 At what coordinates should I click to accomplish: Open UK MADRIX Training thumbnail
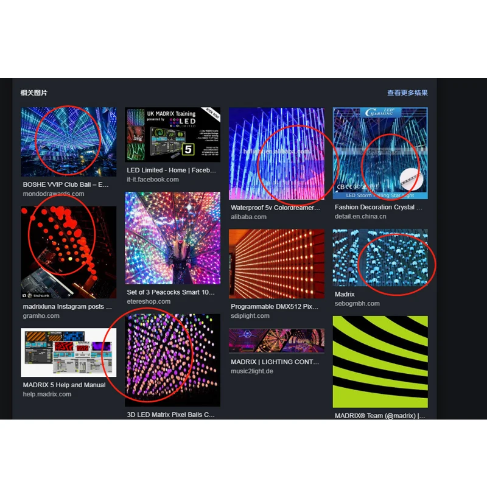point(172,135)
